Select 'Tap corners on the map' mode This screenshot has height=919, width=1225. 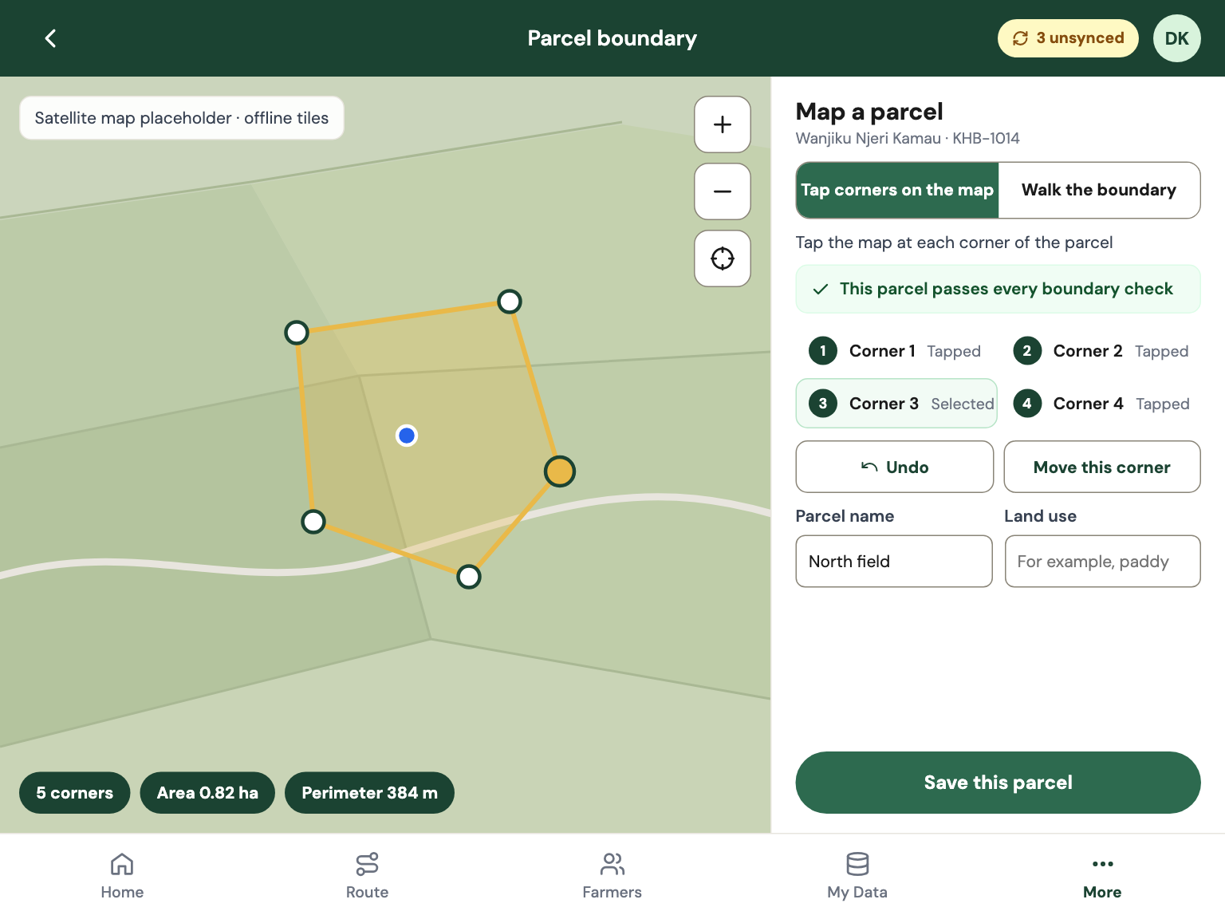point(897,190)
